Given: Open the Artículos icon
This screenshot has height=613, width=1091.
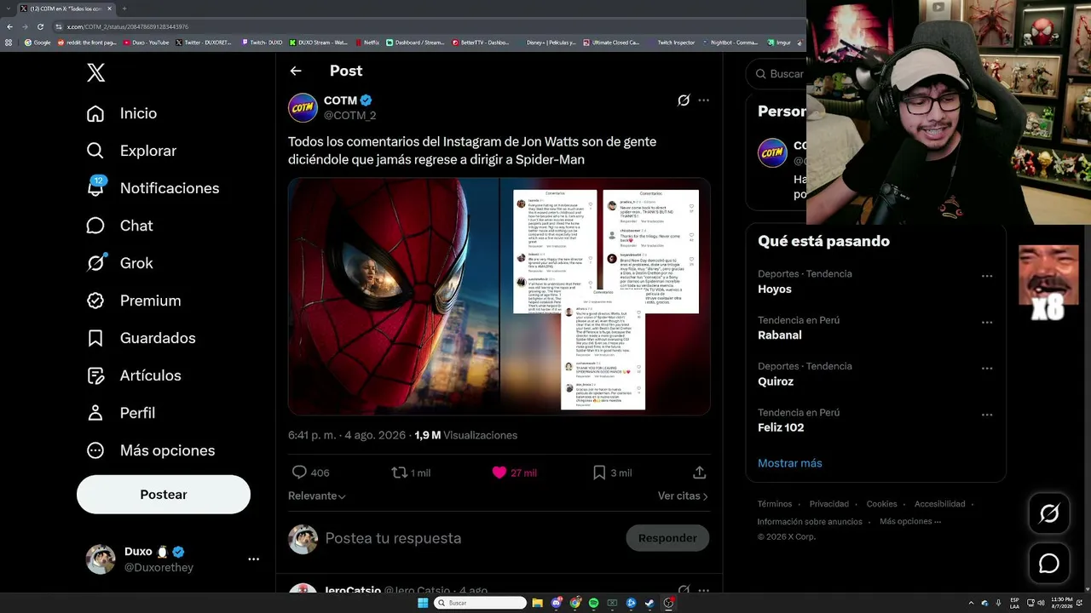Looking at the screenshot, I should [x=95, y=375].
